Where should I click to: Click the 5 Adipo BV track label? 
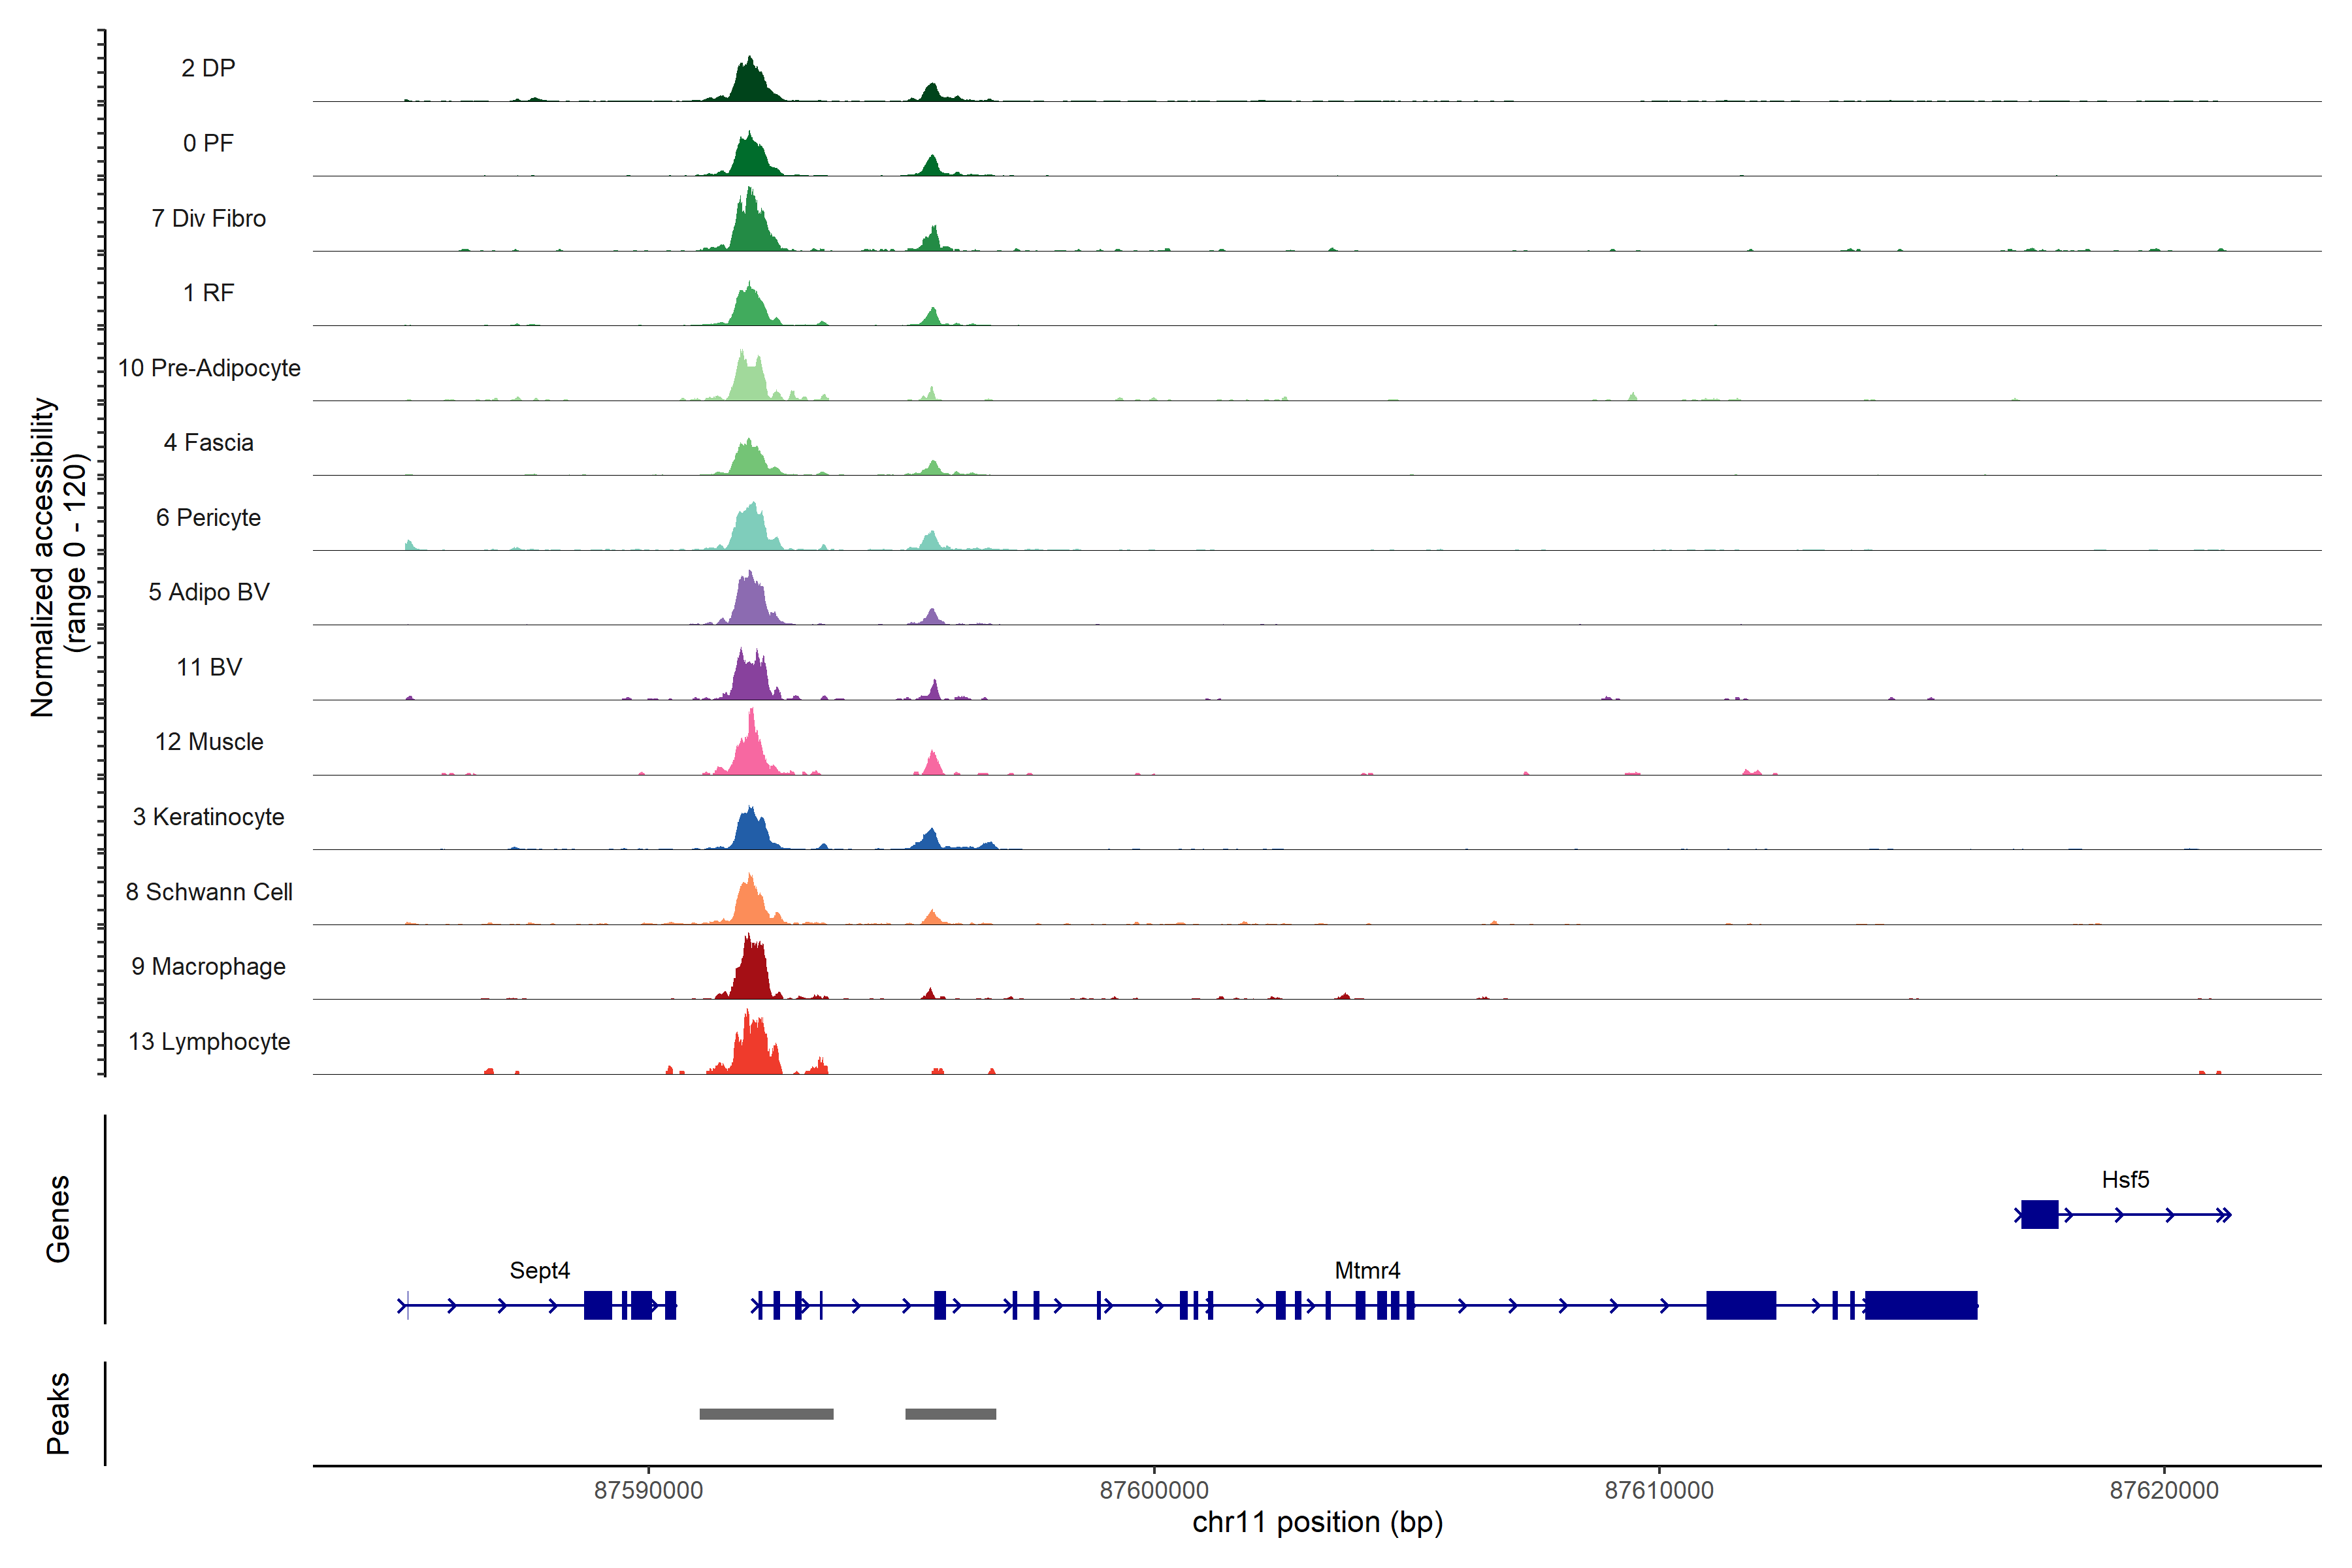click(x=208, y=592)
